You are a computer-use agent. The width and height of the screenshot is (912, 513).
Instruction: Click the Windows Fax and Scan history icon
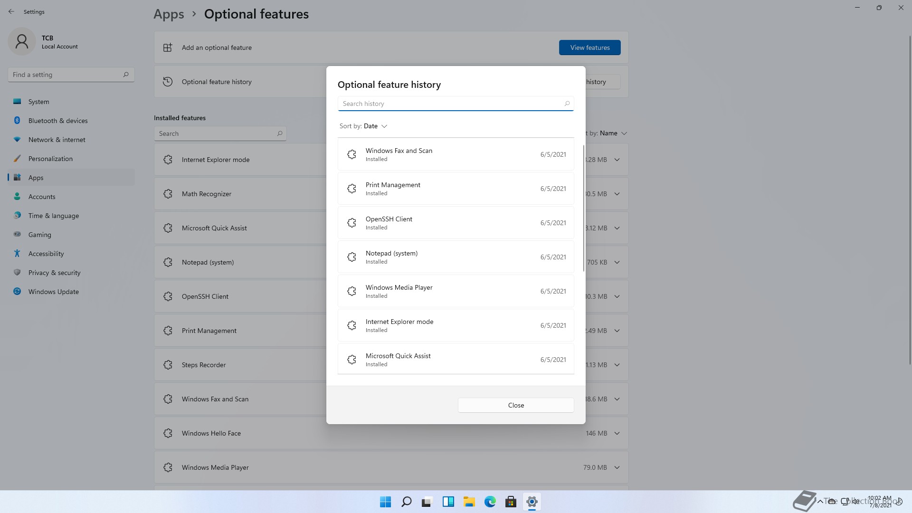click(x=351, y=154)
